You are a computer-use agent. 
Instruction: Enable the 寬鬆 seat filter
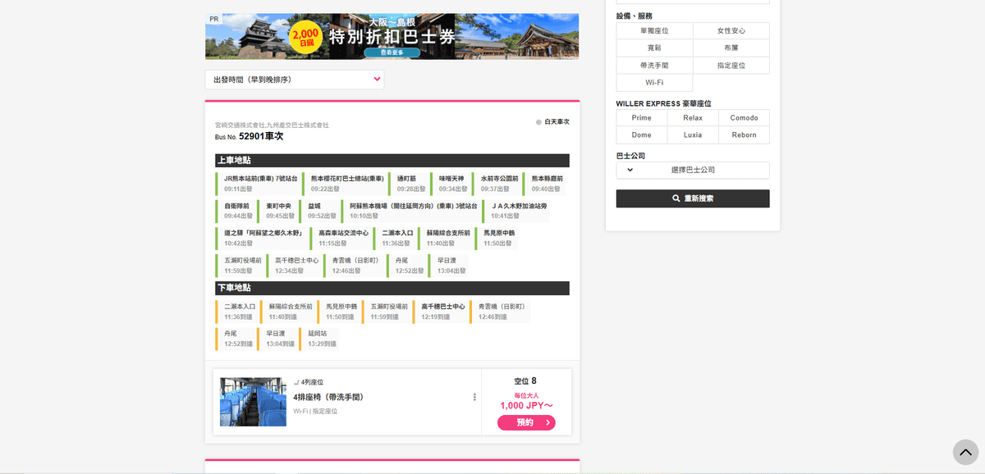click(654, 48)
